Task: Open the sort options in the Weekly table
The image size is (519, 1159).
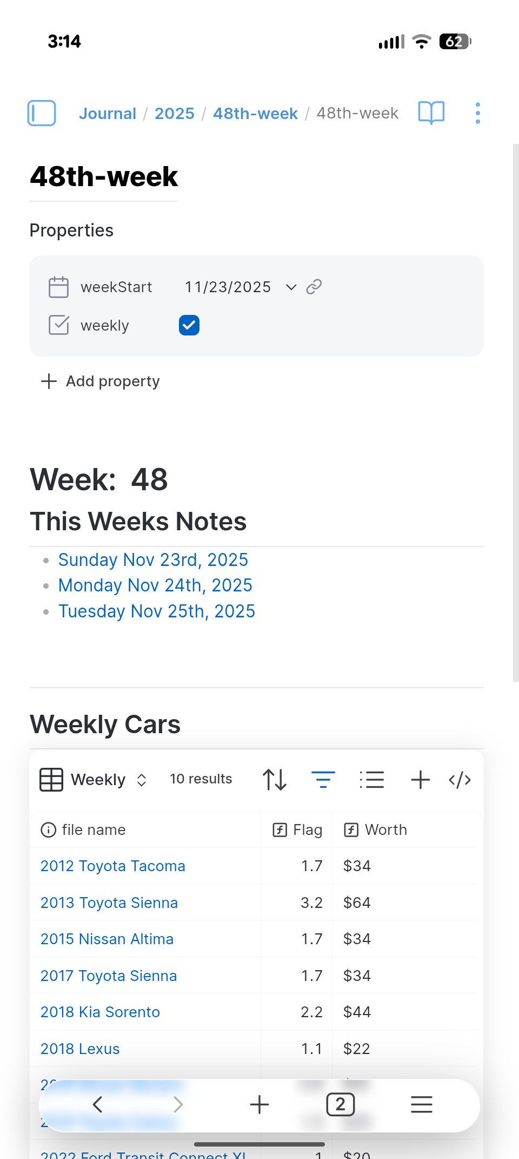Action: click(x=274, y=779)
